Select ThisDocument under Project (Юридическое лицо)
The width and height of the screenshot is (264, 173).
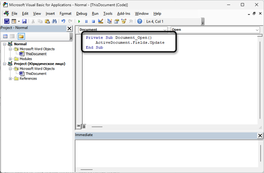pyautogui.click(x=36, y=74)
